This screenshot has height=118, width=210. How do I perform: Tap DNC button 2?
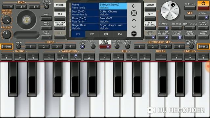coord(21,7)
